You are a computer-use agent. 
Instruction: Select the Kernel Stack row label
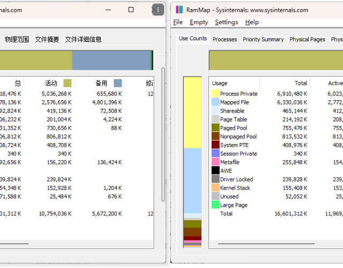tap(235, 188)
